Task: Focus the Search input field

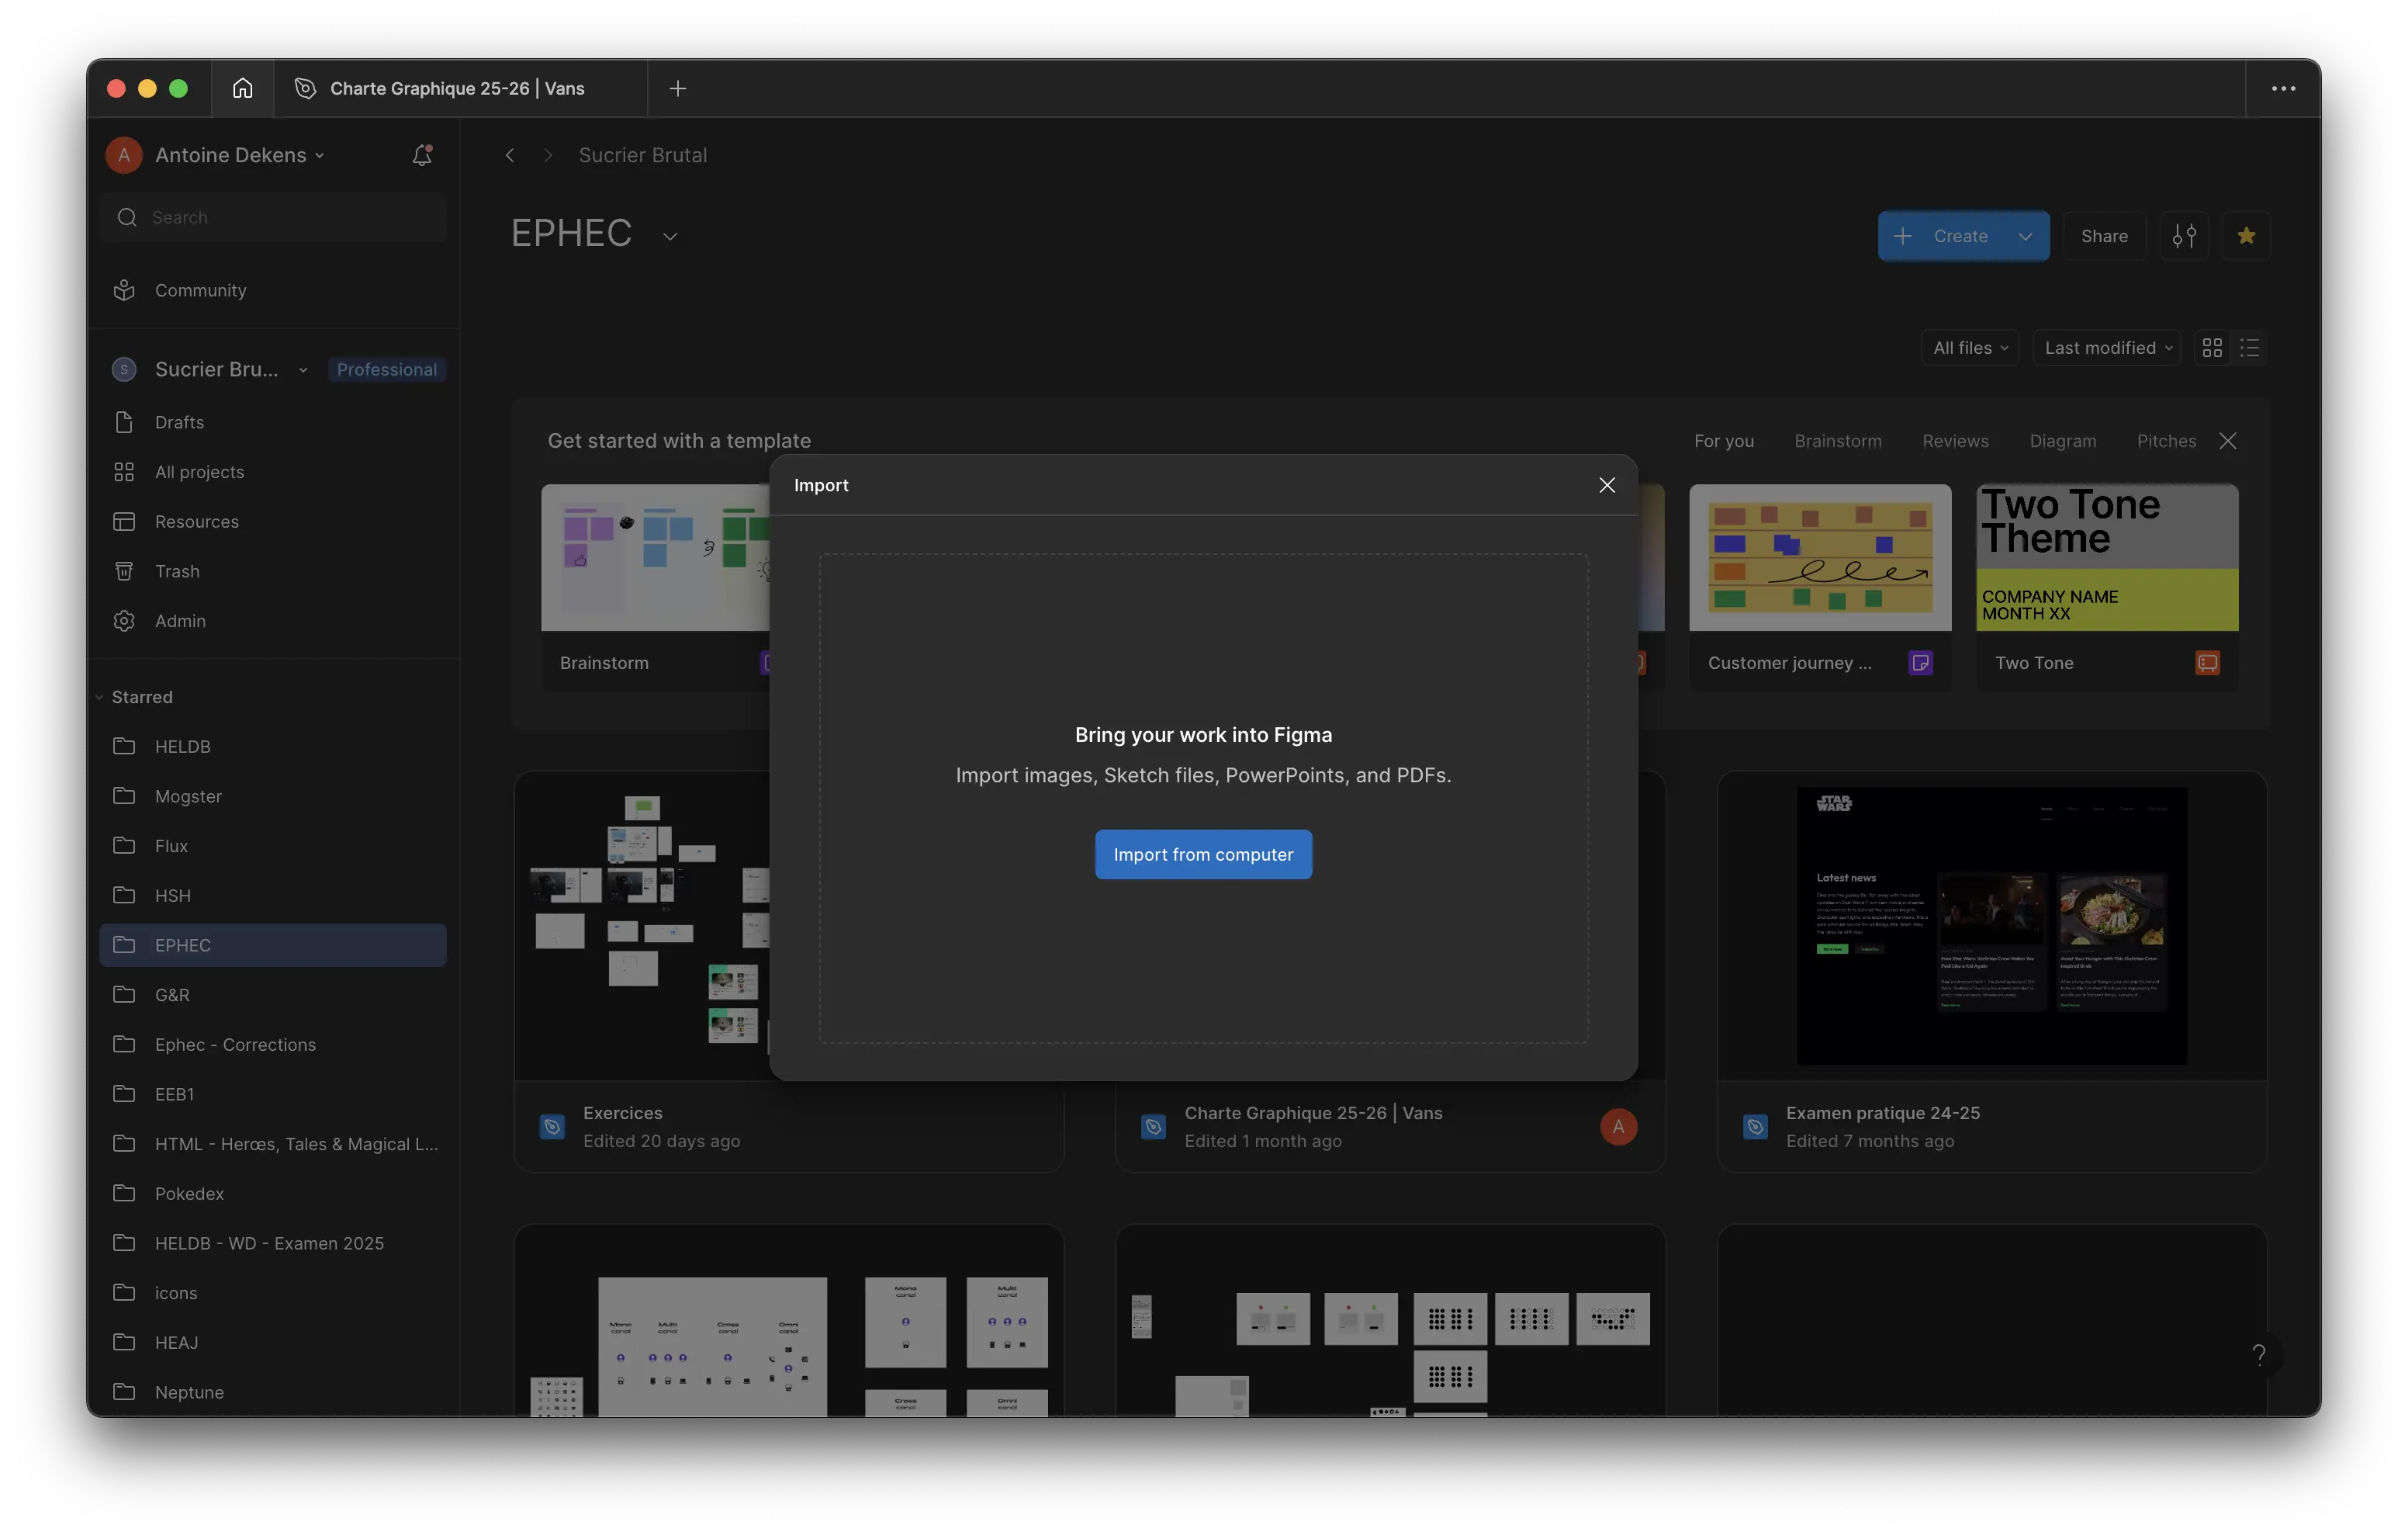Action: point(285,217)
